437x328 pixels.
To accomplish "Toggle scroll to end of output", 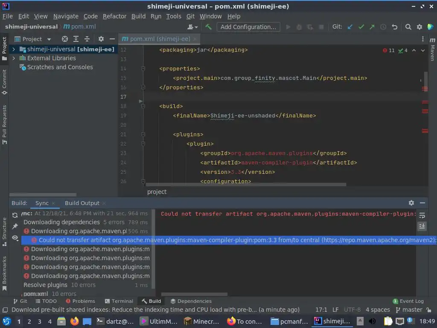I will click(x=422, y=226).
